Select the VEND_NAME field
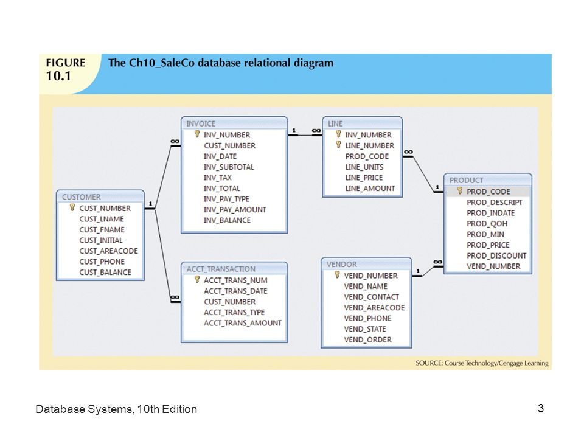Image resolution: width=584 pixels, height=438 pixels. pyautogui.click(x=366, y=287)
